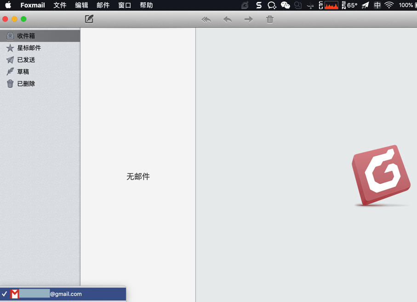Minimize the window with the yellow button
417x302 pixels.
[14, 19]
